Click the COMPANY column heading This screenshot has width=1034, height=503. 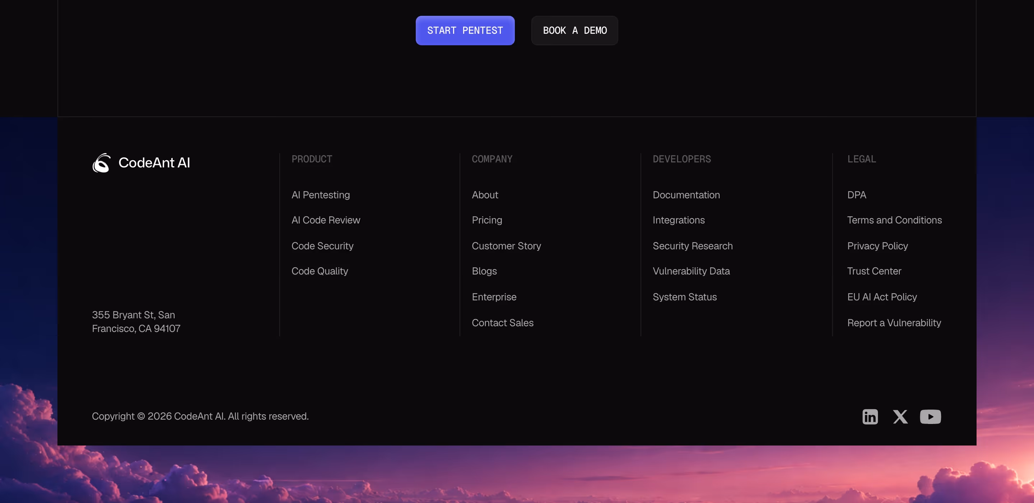pos(492,159)
